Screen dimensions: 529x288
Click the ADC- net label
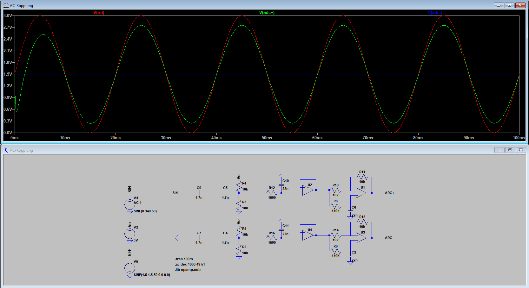[x=389, y=238]
